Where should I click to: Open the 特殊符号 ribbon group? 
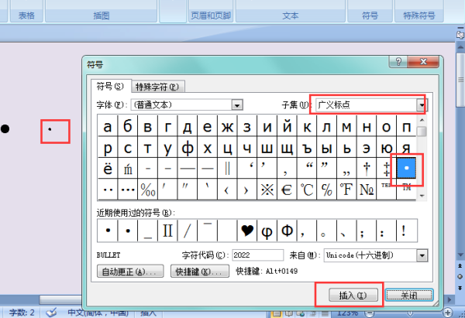[x=419, y=15]
